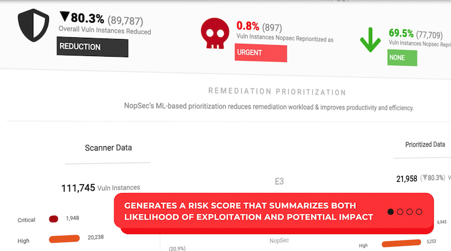Select the second carousel dot
The height and width of the screenshot is (251, 451).
click(x=400, y=212)
